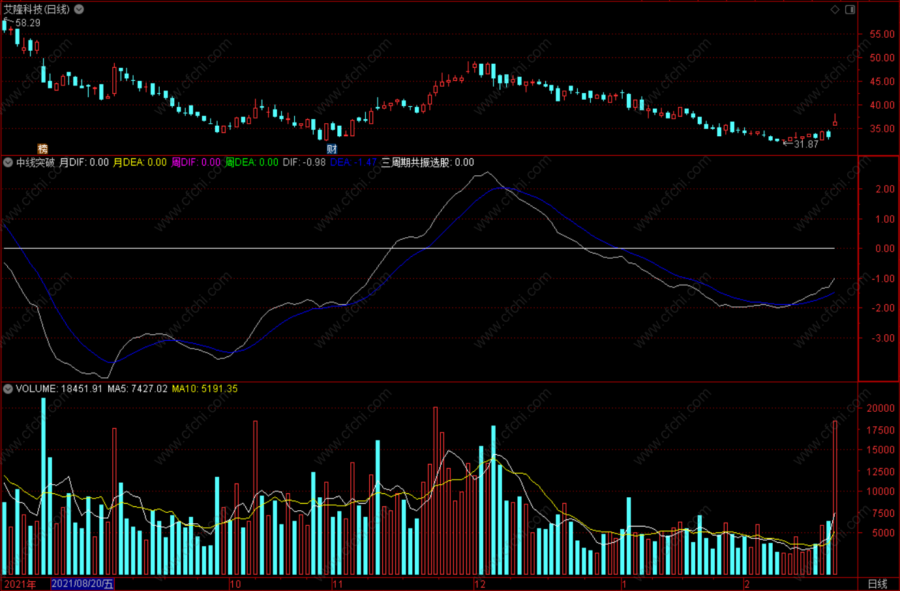Click the 日线 period button at bottom right
Image resolution: width=900 pixels, height=591 pixels.
coord(878,584)
